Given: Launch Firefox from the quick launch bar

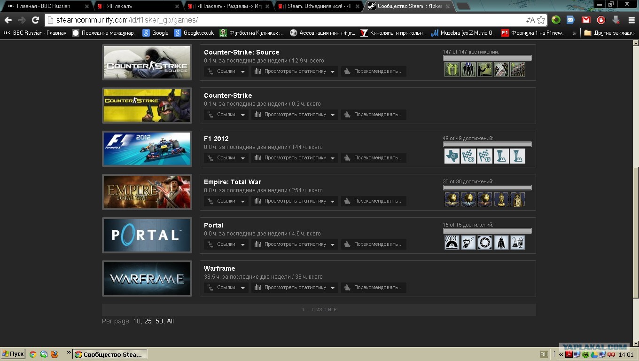Looking at the screenshot, I should pos(55,354).
